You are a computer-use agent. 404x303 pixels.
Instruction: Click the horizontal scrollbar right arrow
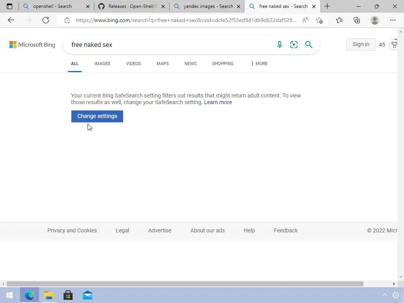pos(394,284)
